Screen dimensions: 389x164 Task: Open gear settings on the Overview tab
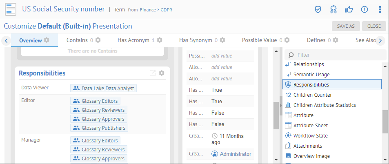[47, 40]
